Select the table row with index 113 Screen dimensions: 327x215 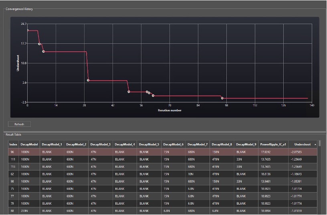pos(163,166)
